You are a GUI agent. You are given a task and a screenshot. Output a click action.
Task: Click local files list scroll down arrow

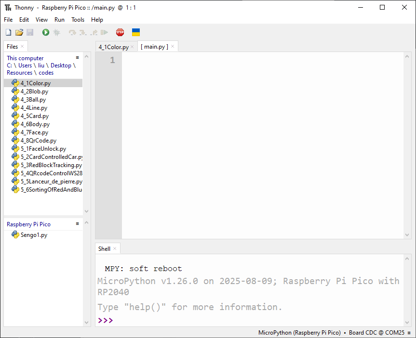(x=86, y=211)
